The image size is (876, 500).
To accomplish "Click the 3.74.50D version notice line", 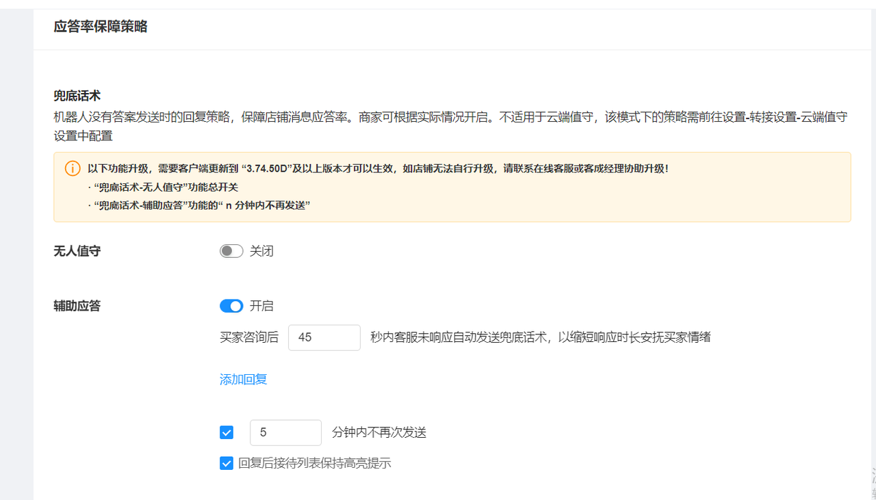I will [x=378, y=168].
